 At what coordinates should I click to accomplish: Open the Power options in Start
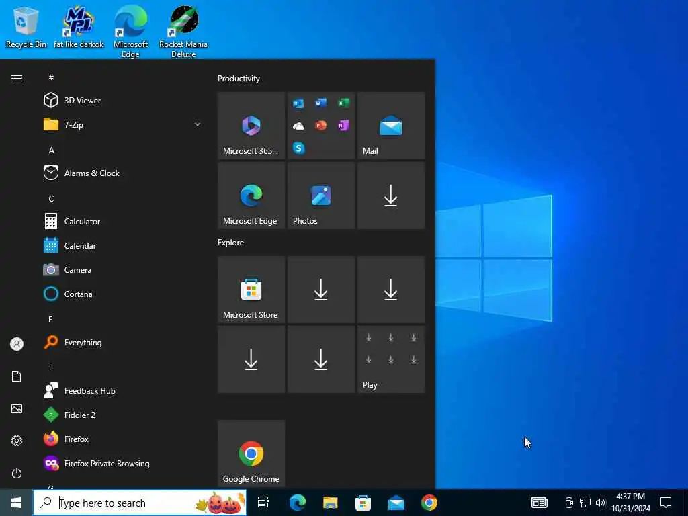(x=17, y=473)
